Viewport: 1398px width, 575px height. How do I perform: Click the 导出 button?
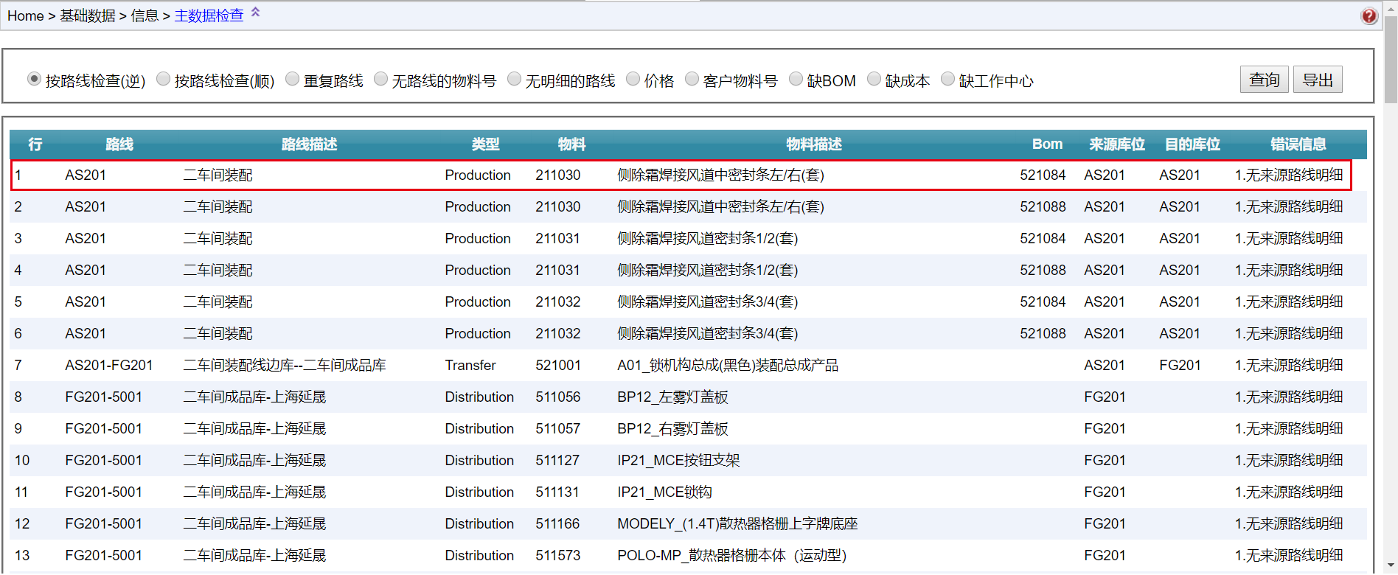(x=1318, y=80)
